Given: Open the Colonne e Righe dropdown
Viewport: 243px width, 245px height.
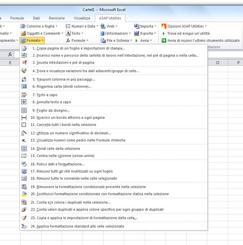Looking at the screenshot, I should coord(39,26).
